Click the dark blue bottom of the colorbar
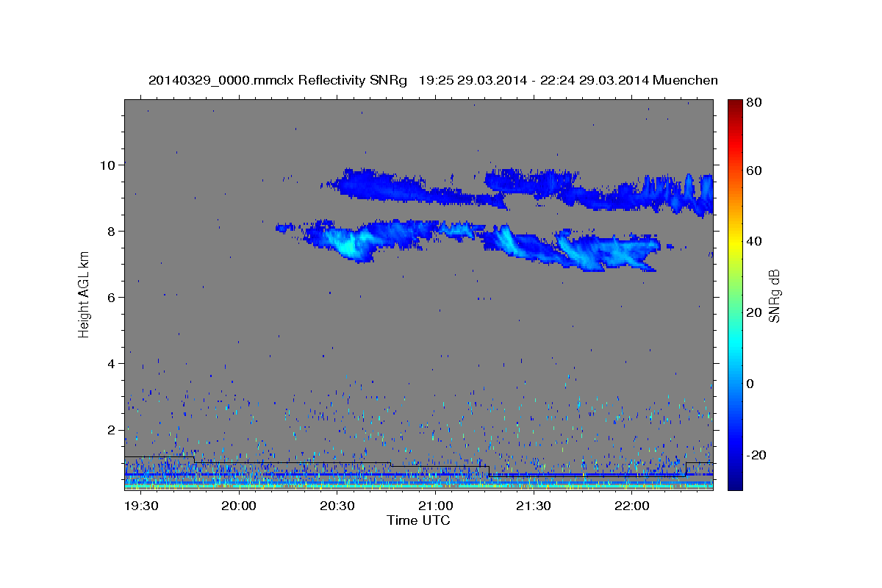The width and height of the screenshot is (882, 588). click(x=734, y=481)
